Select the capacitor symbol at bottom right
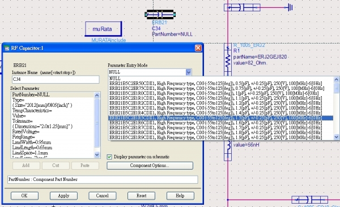This screenshot has width=340, height=207. (x=309, y=200)
